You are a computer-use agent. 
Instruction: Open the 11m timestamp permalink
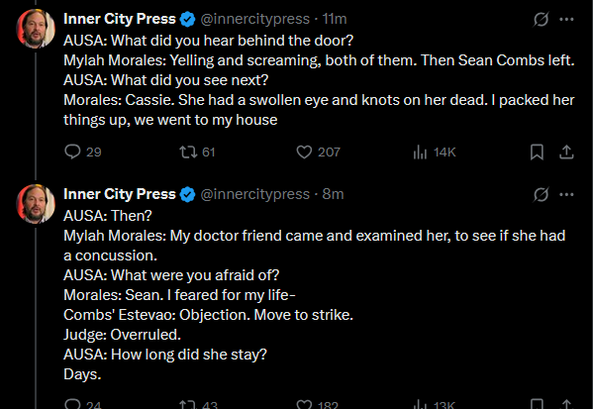(335, 19)
